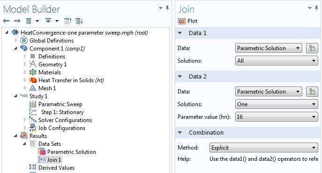Go back with the previous node arrow
322x173 pixels.
(6, 21)
